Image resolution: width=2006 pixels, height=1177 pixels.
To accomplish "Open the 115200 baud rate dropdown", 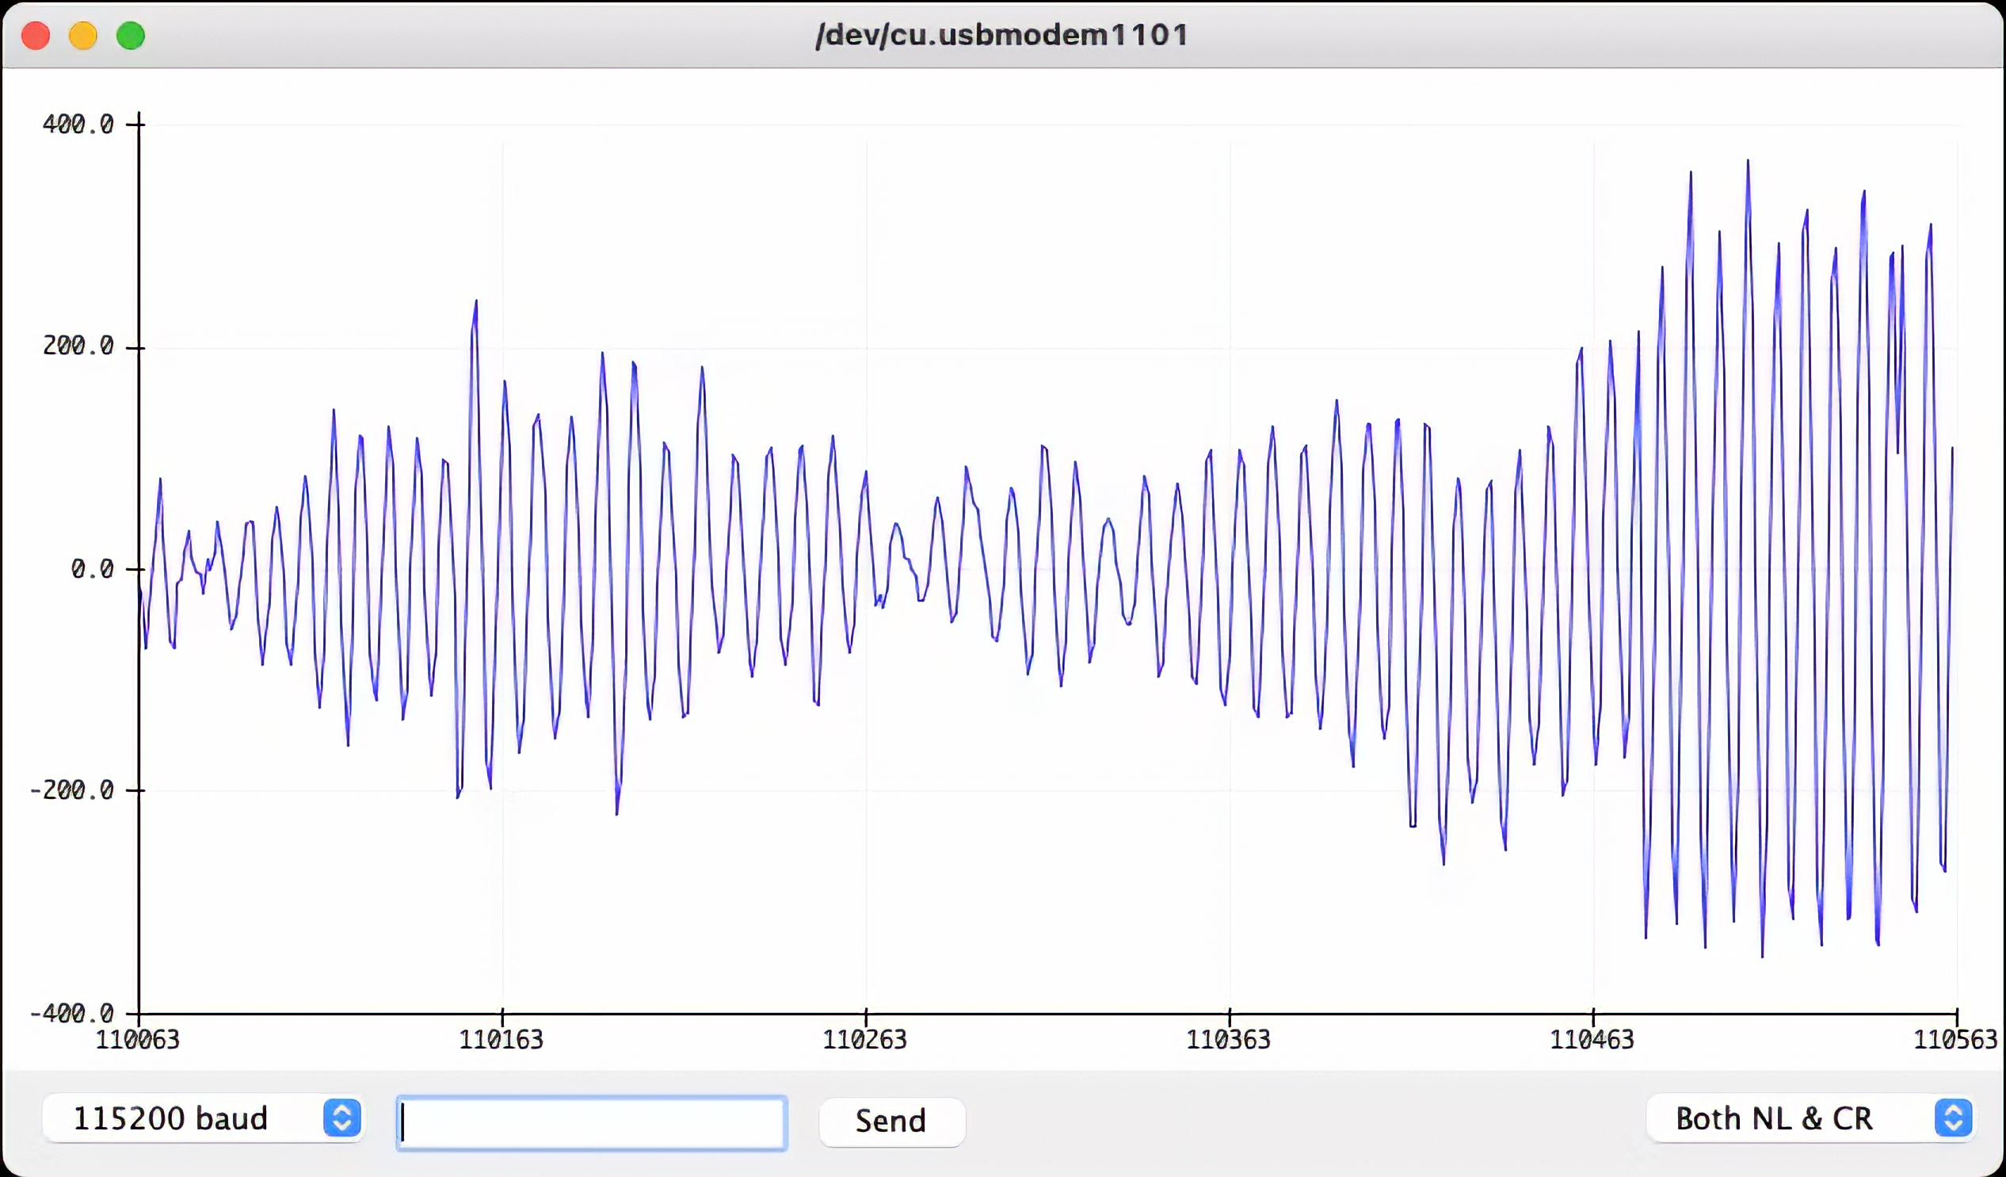I will pyautogui.click(x=203, y=1118).
